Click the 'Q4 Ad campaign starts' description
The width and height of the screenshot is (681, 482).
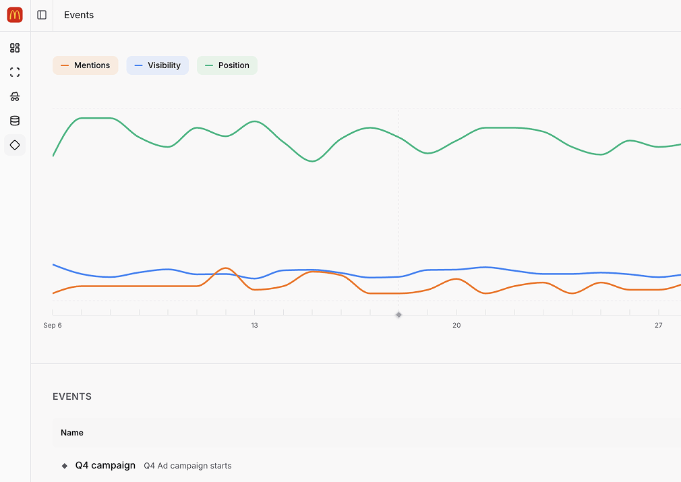[187, 466]
